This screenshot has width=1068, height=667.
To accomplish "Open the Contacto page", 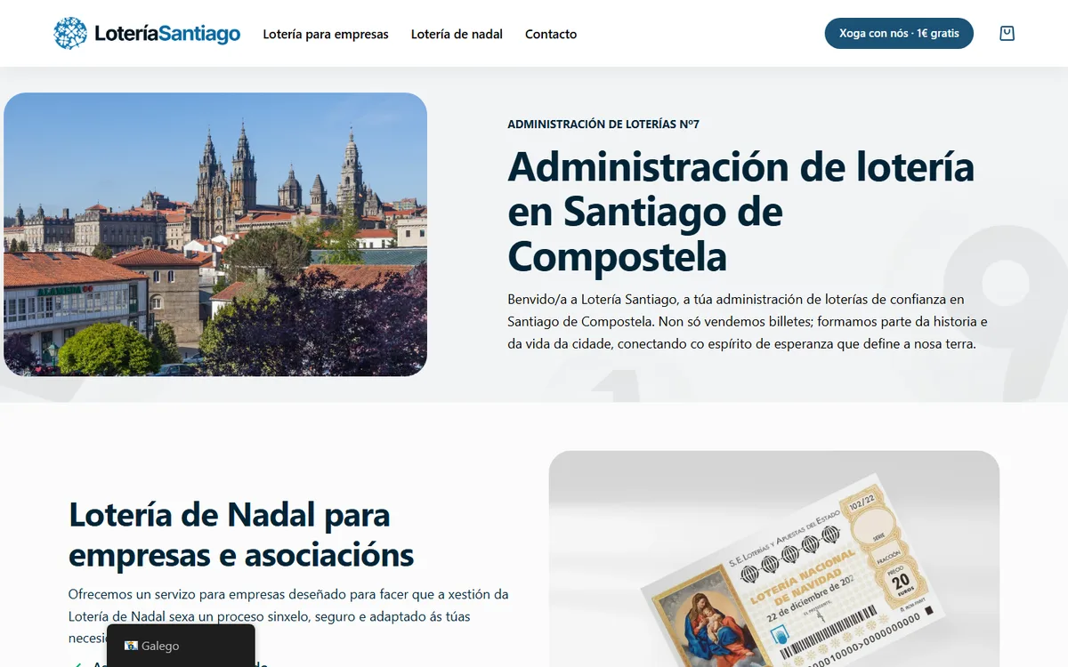I will tap(551, 34).
